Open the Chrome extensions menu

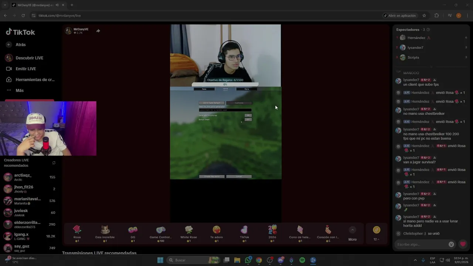click(x=436, y=16)
